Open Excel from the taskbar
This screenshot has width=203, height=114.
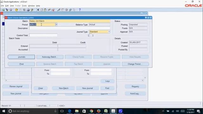click(x=106, y=111)
